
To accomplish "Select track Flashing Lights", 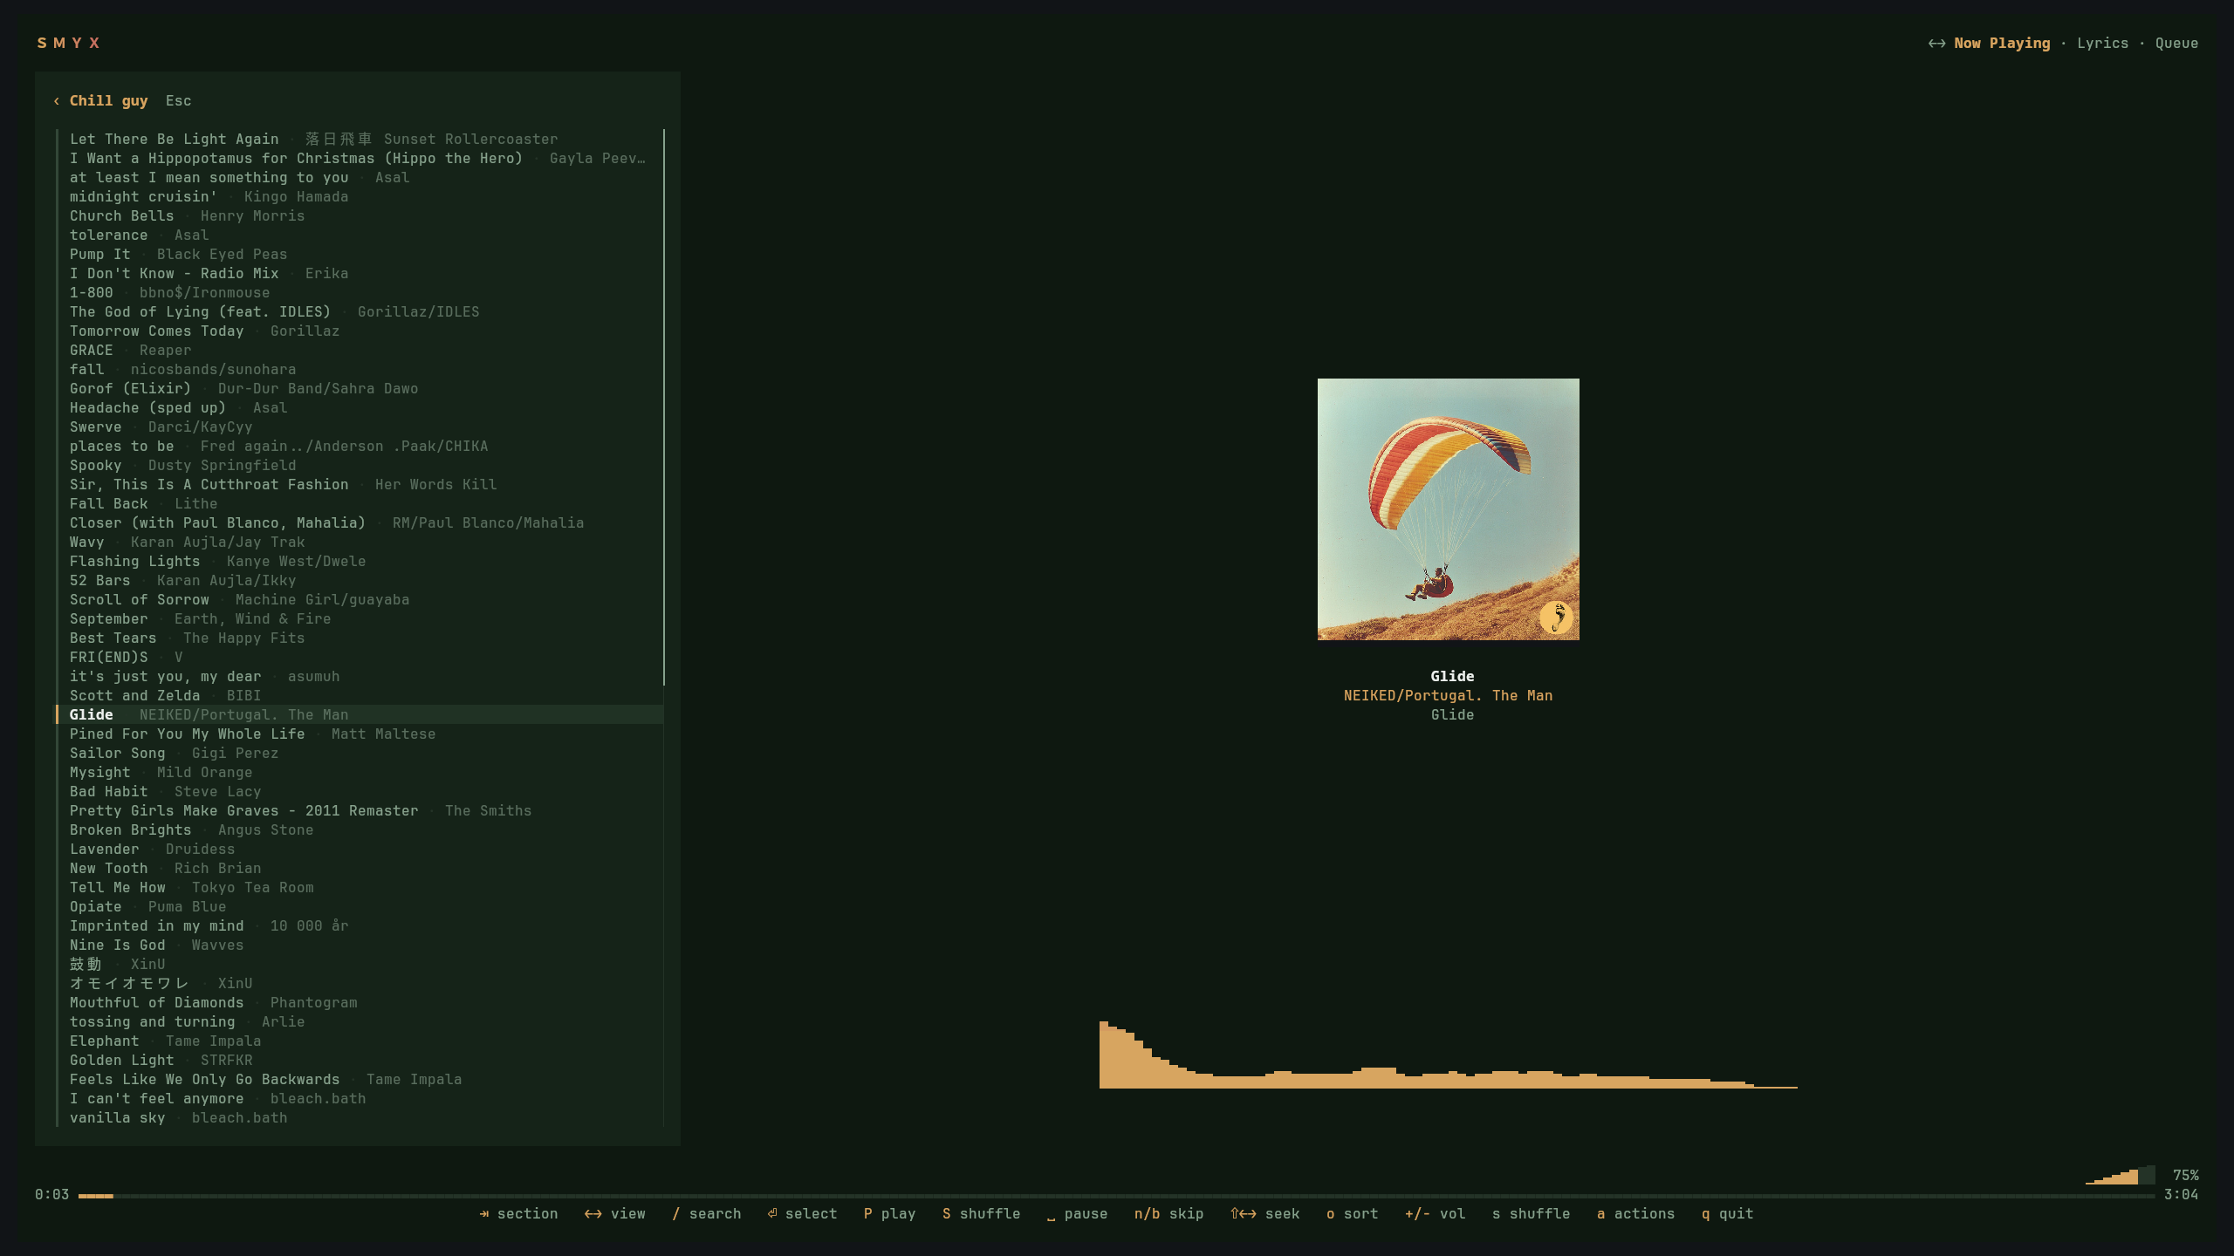I will point(360,562).
